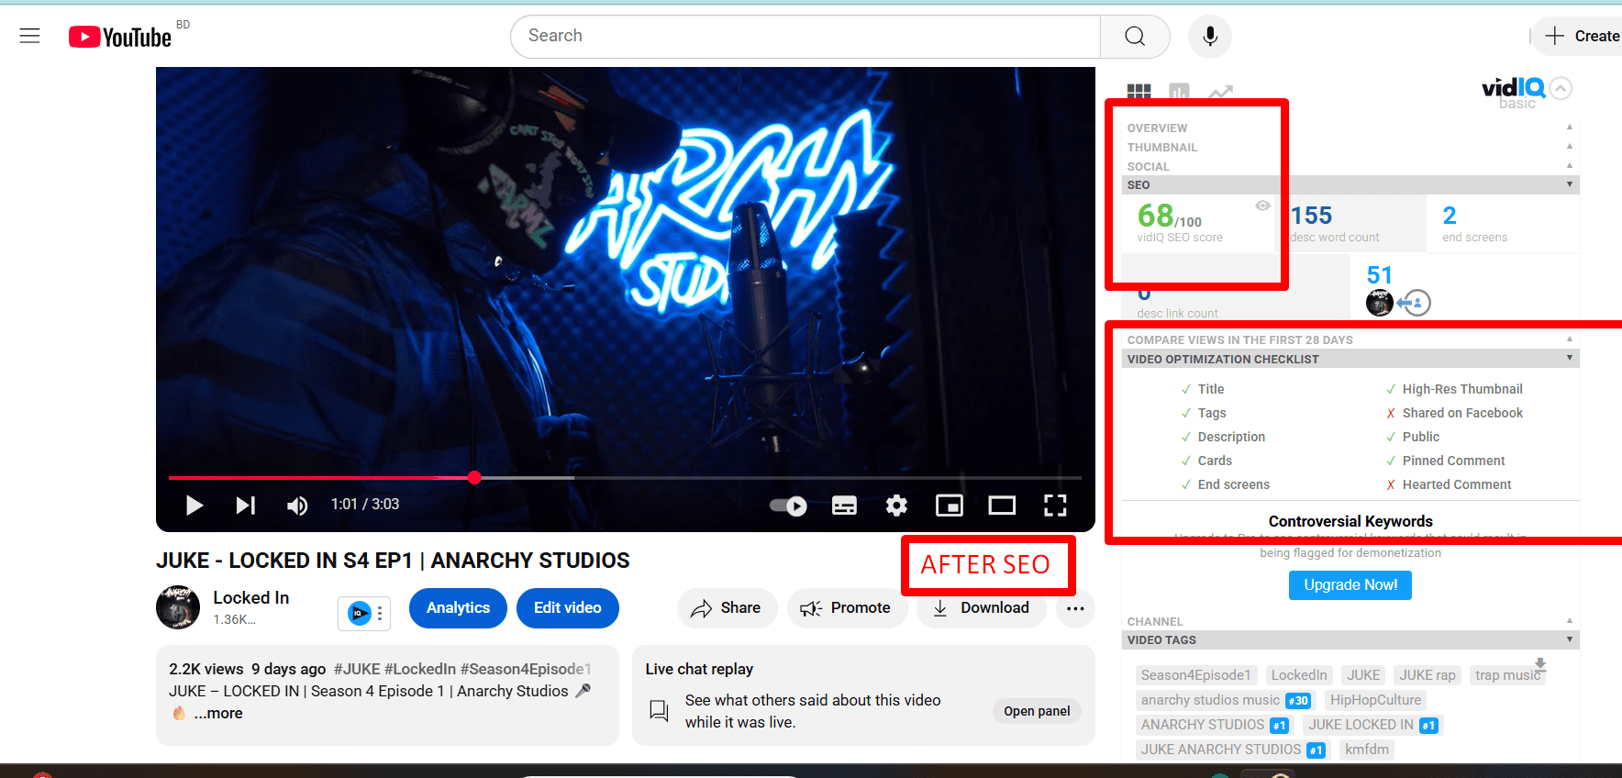
Task: Switch to miniplayer mode
Action: (x=949, y=506)
